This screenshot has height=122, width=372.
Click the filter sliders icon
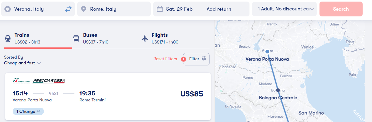[x=204, y=59]
